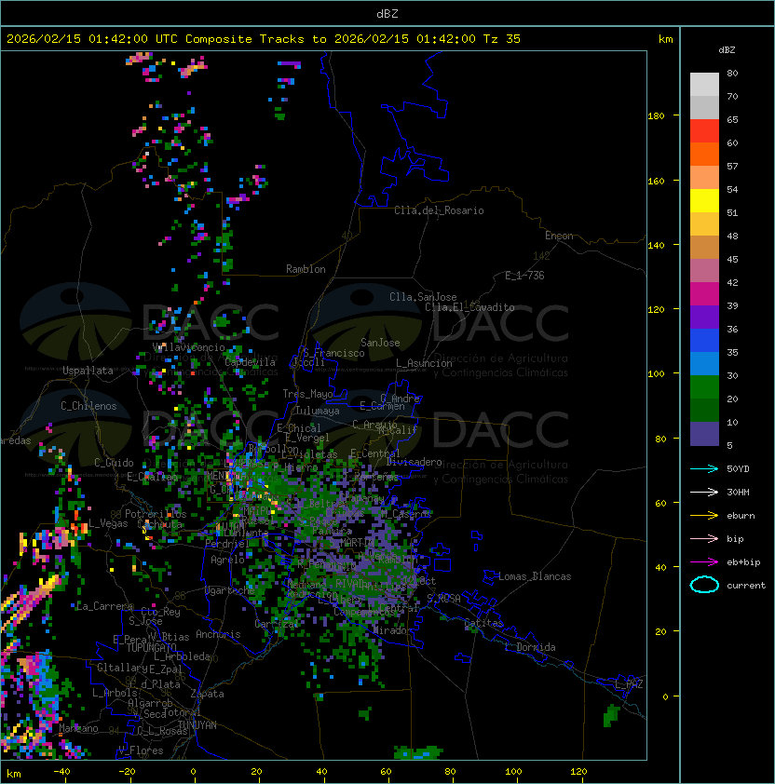Click the 'Clla.El_Cavadito' map label
This screenshot has width=775, height=784.
469,307
